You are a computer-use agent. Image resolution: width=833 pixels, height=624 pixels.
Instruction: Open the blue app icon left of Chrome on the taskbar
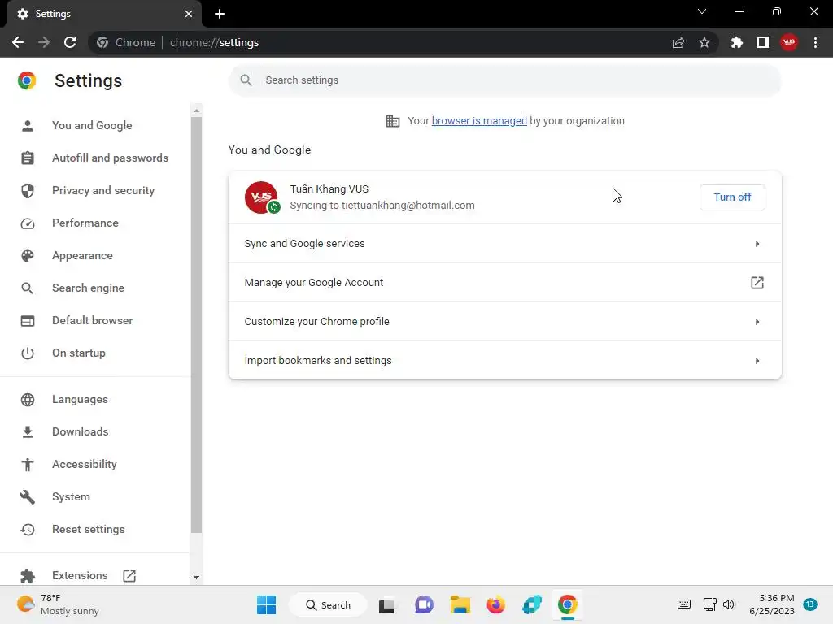[532, 604]
